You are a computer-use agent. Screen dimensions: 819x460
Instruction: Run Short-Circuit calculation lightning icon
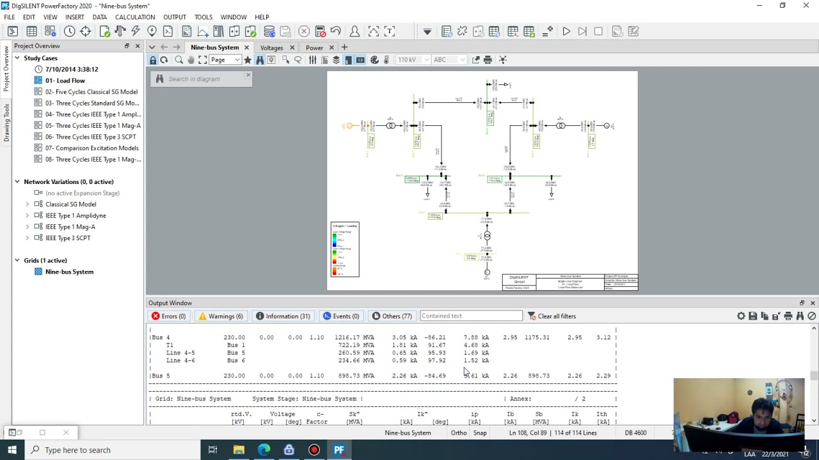[135, 31]
